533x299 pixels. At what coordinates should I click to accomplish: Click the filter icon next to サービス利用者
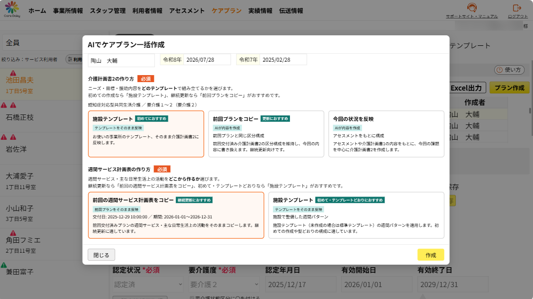(70, 59)
